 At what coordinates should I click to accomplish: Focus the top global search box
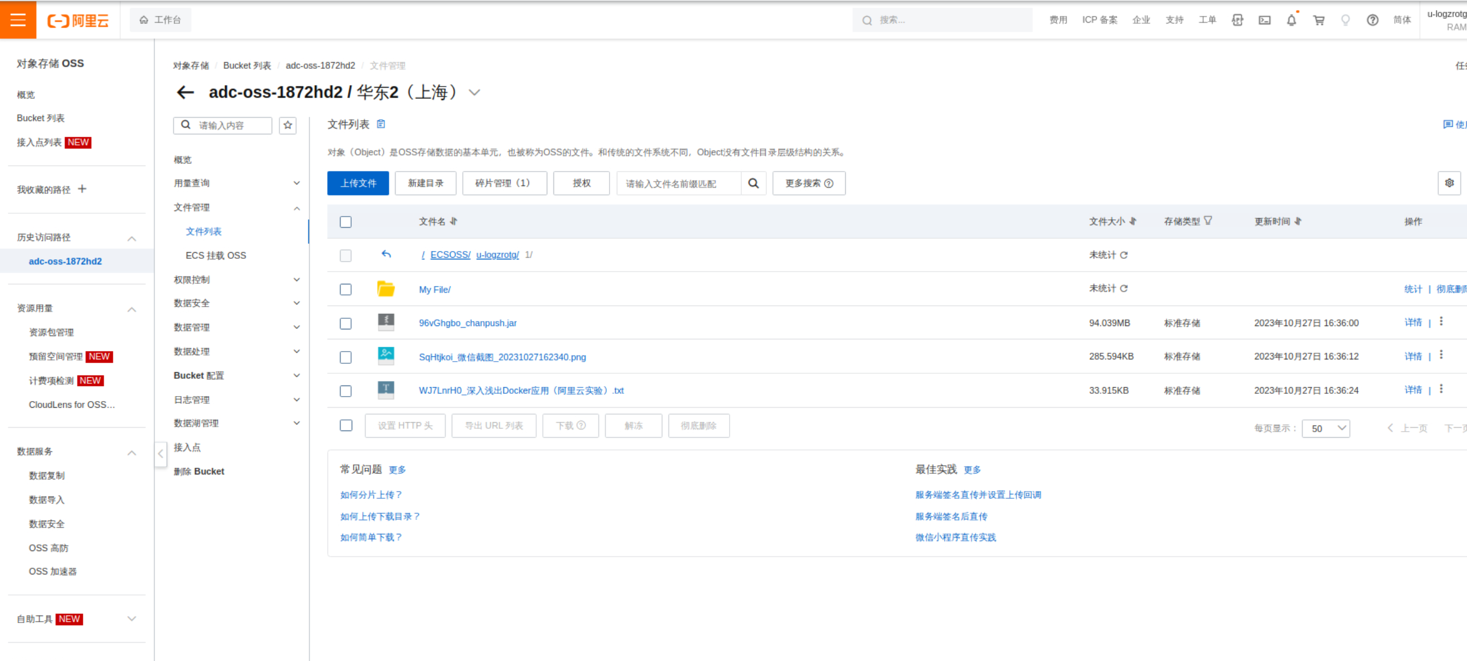(942, 20)
